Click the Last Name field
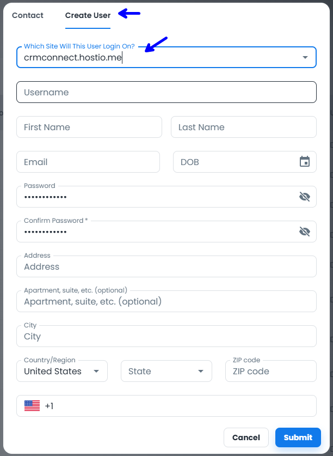 click(x=243, y=127)
